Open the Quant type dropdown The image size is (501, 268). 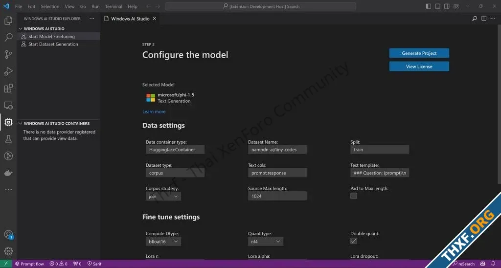pyautogui.click(x=266, y=242)
